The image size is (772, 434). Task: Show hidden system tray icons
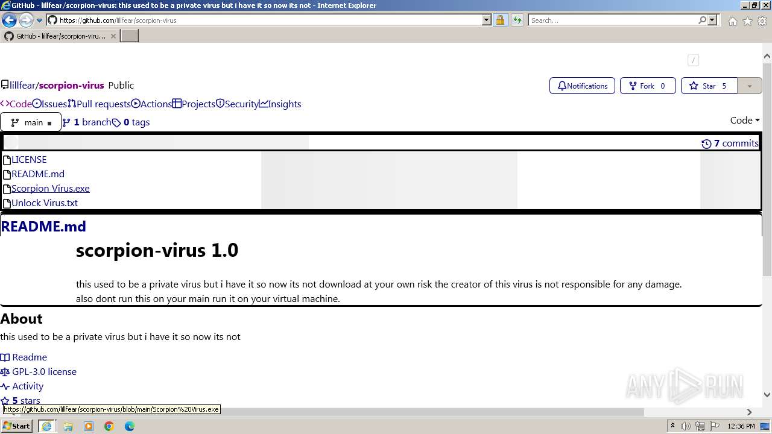673,426
